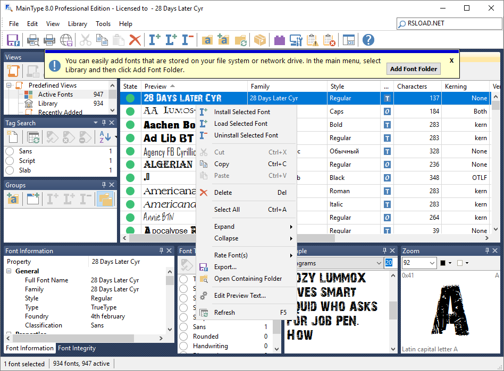Click the new group icon in Groups panel
The width and height of the screenshot is (504, 371).
coord(33,199)
